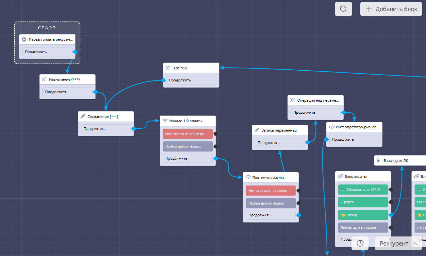Select the 'Оформить за 490 ₽' green button
This screenshot has height=256, width=426.
pos(363,189)
